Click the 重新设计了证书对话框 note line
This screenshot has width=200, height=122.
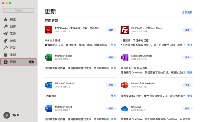(135, 41)
